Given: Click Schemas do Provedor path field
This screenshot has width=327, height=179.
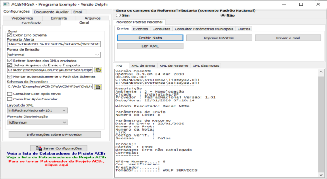Looking at the screenshot, I should click(50, 86).
